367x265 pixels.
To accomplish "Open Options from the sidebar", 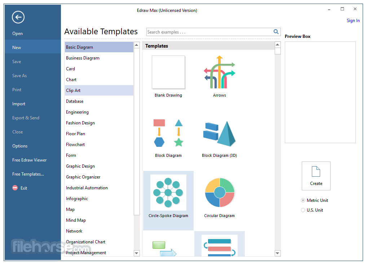I will 20,146.
